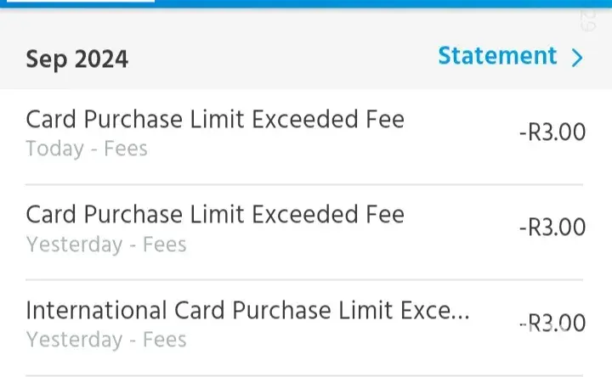Tap divider line below today's fee row
This screenshot has height=377, width=612.
tap(304, 184)
